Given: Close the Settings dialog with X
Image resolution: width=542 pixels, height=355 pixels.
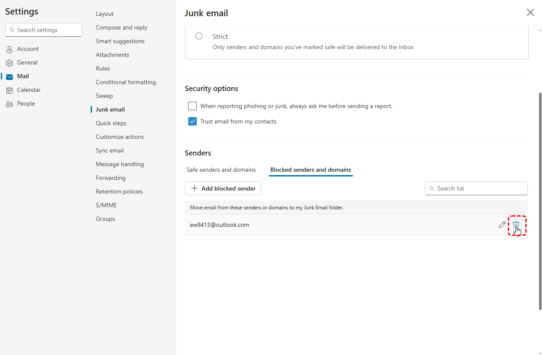Looking at the screenshot, I should pos(530,12).
